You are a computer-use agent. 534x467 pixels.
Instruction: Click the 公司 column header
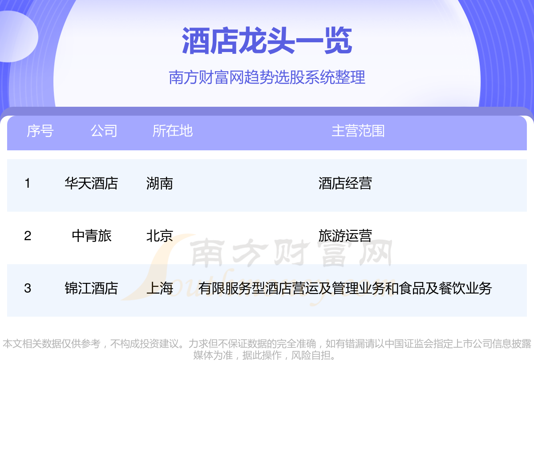104,131
